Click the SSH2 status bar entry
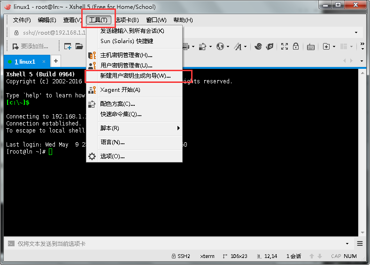Viewport: 370px width, 265px height. (181, 256)
